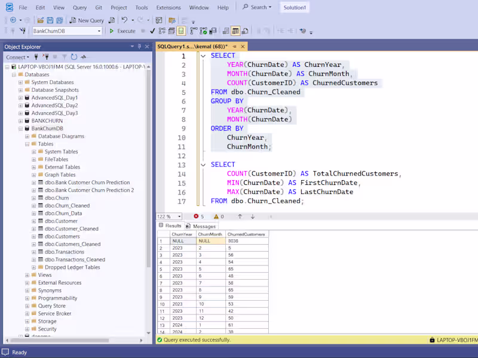Click the Undo arrow icon
This screenshot has width=478, height=358.
tap(124, 20)
